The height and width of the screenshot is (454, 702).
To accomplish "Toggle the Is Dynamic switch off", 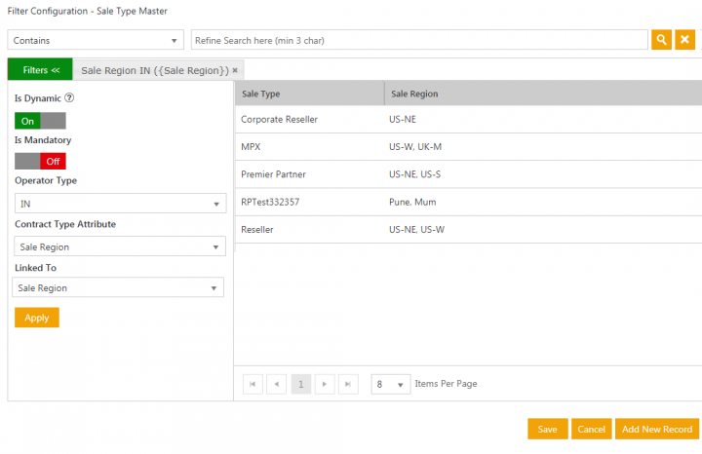I will [x=40, y=121].
